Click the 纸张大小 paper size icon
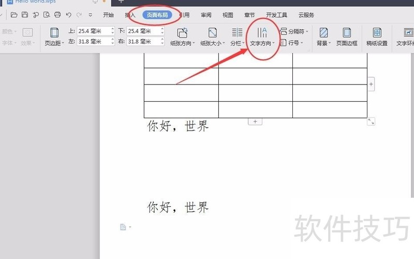The image size is (414, 259). (x=213, y=33)
